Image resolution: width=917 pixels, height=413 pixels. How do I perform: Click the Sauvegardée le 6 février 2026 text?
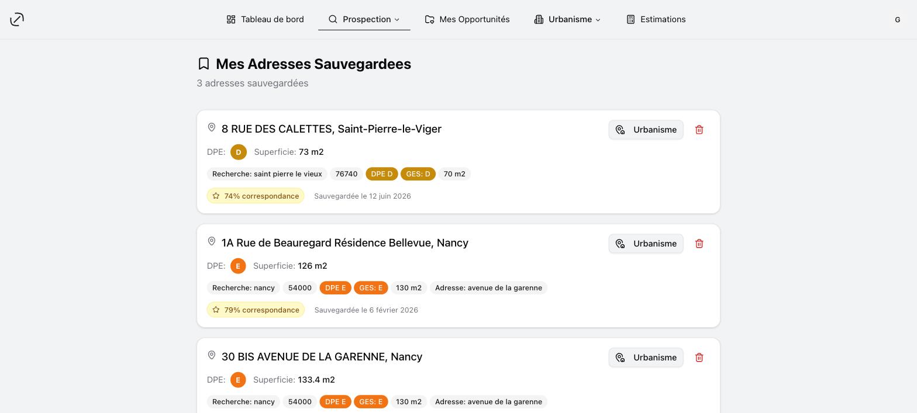pos(366,310)
